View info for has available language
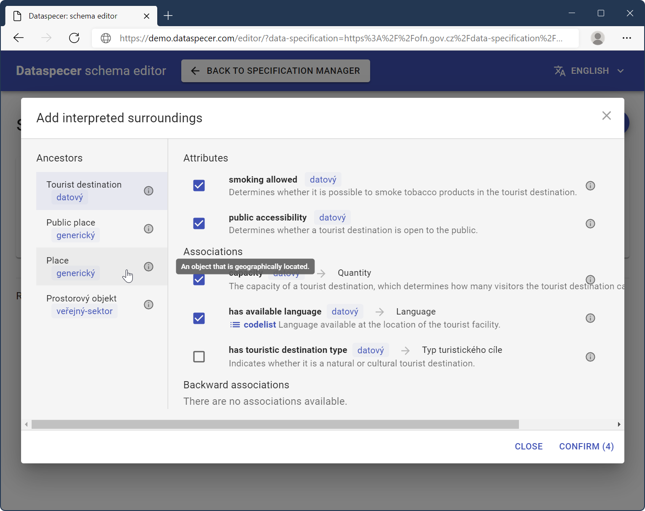Screen dimensions: 645x511 590,318
